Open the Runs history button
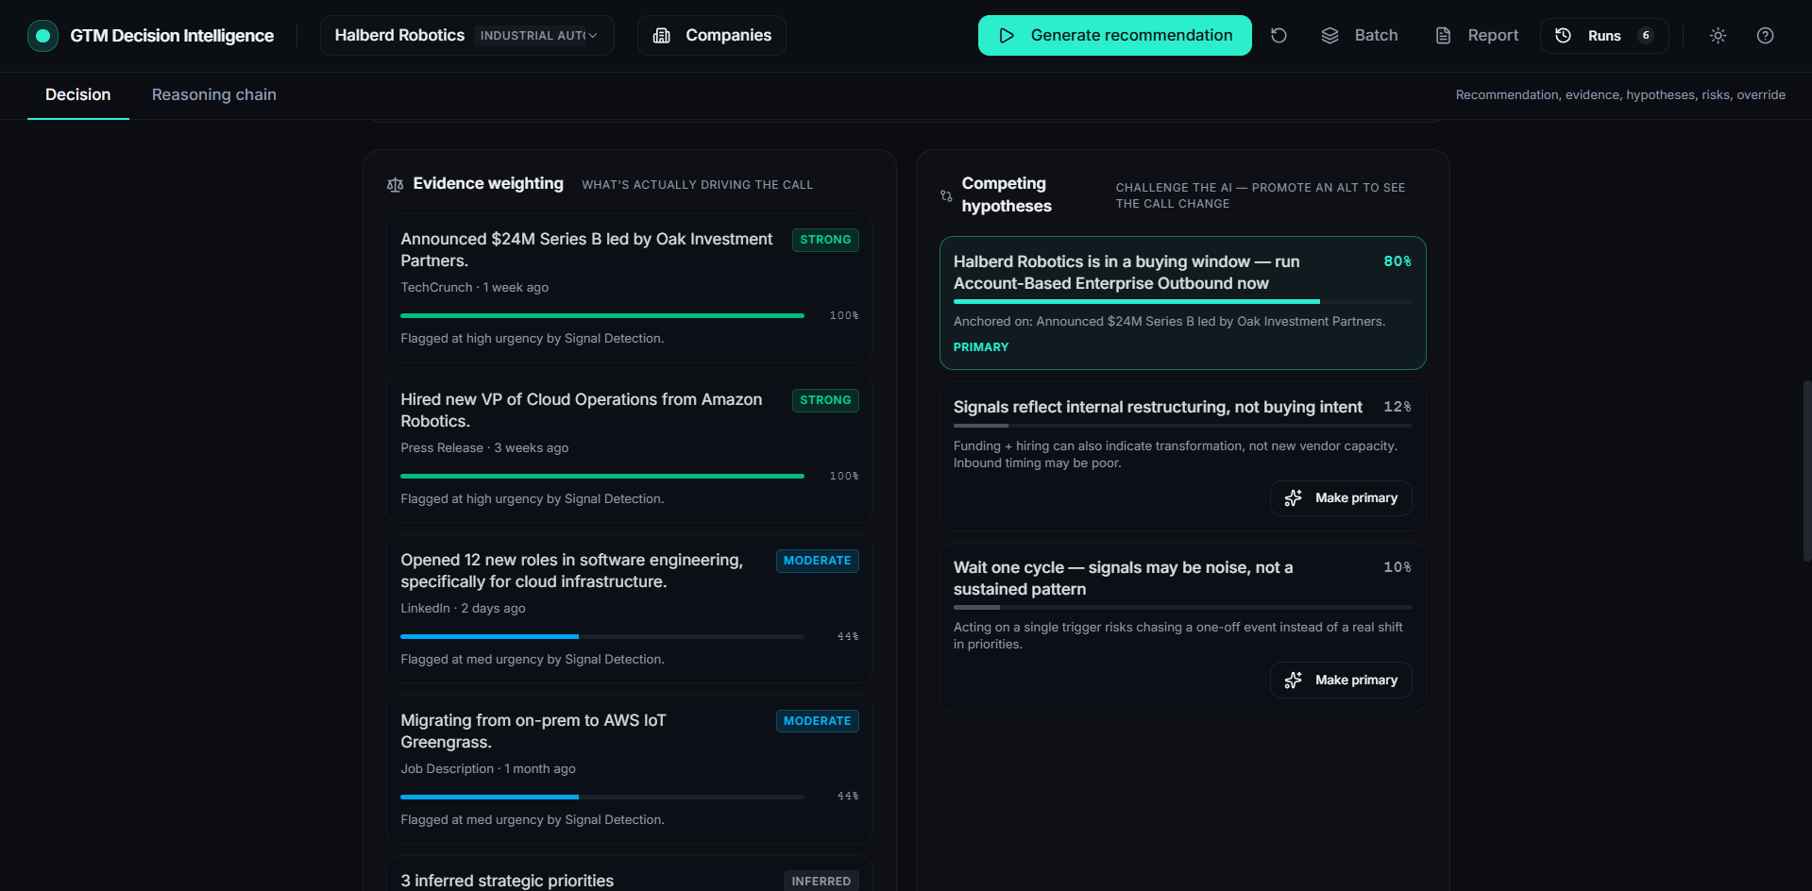Screen dimensions: 1812x891 pos(1604,36)
